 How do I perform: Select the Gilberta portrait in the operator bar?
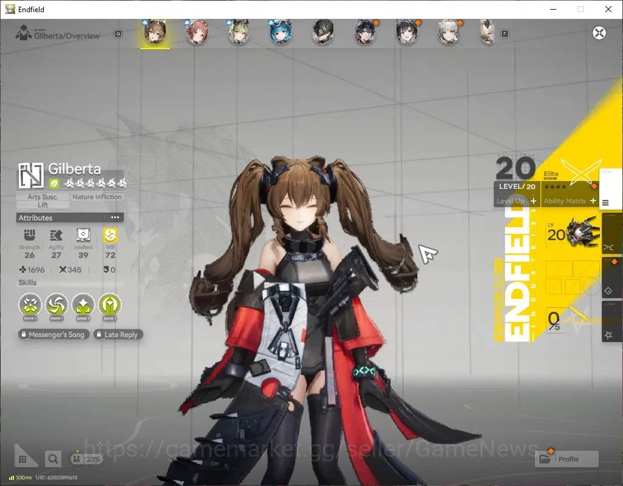(155, 32)
